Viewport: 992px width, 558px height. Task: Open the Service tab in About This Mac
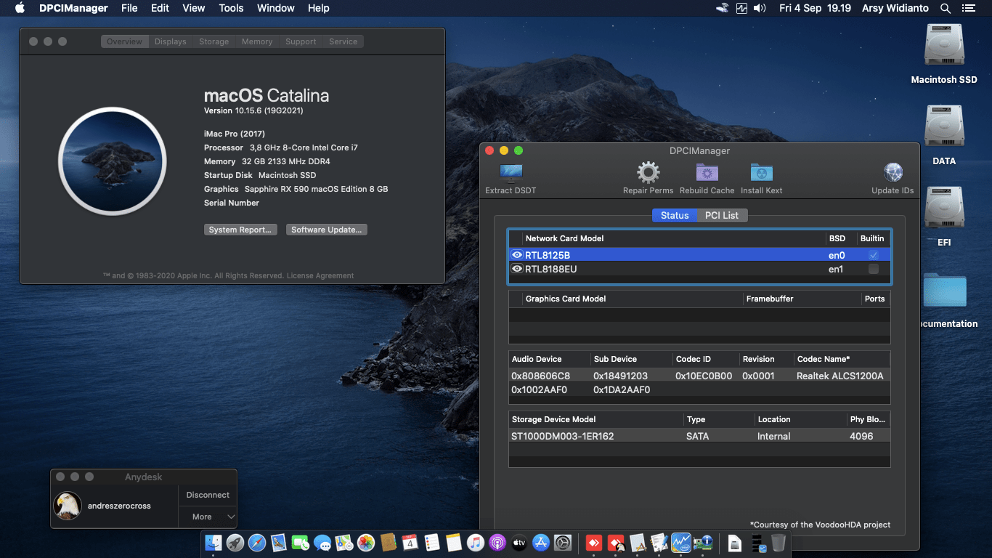pos(343,41)
